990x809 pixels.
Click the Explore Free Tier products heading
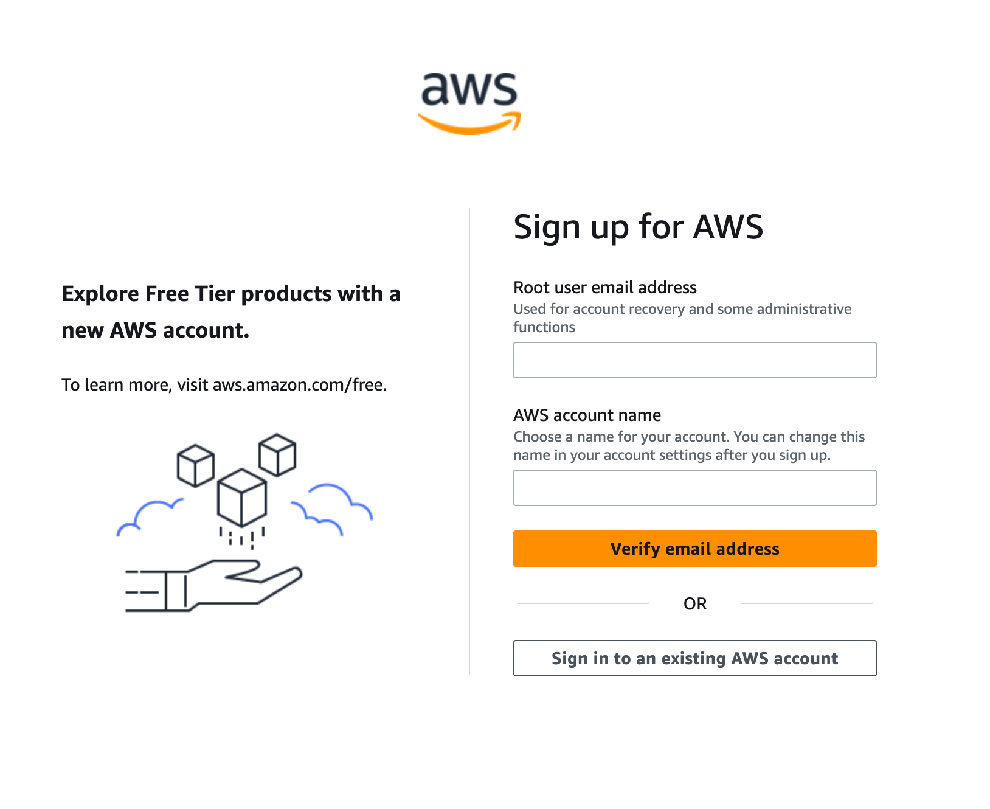[x=231, y=312]
